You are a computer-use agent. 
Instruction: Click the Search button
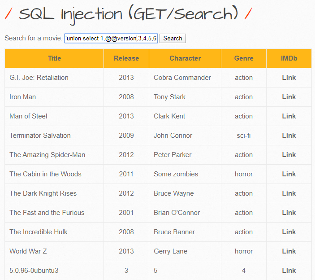tap(173, 38)
